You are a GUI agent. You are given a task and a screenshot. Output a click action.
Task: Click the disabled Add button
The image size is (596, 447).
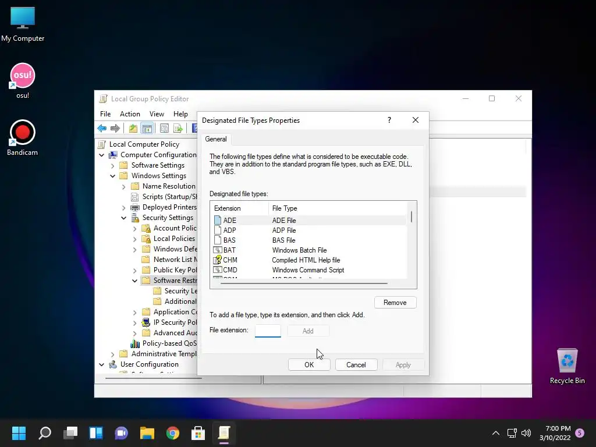308,331
